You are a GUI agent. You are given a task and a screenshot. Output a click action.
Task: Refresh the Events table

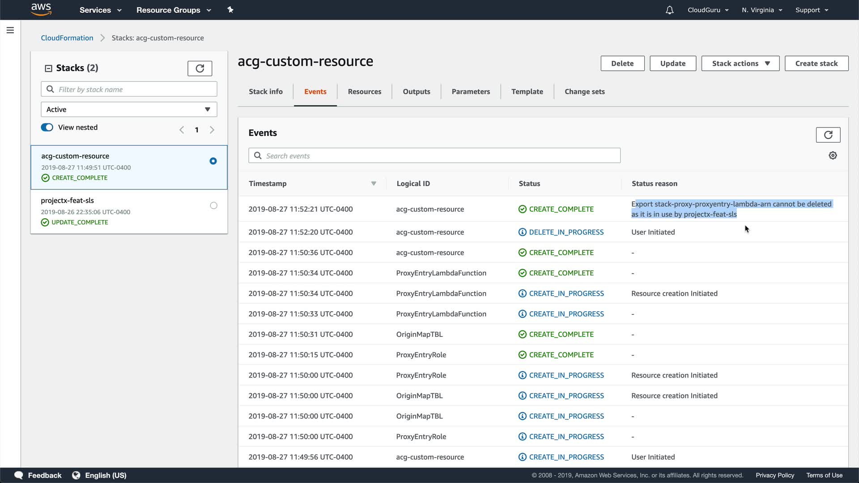click(828, 135)
